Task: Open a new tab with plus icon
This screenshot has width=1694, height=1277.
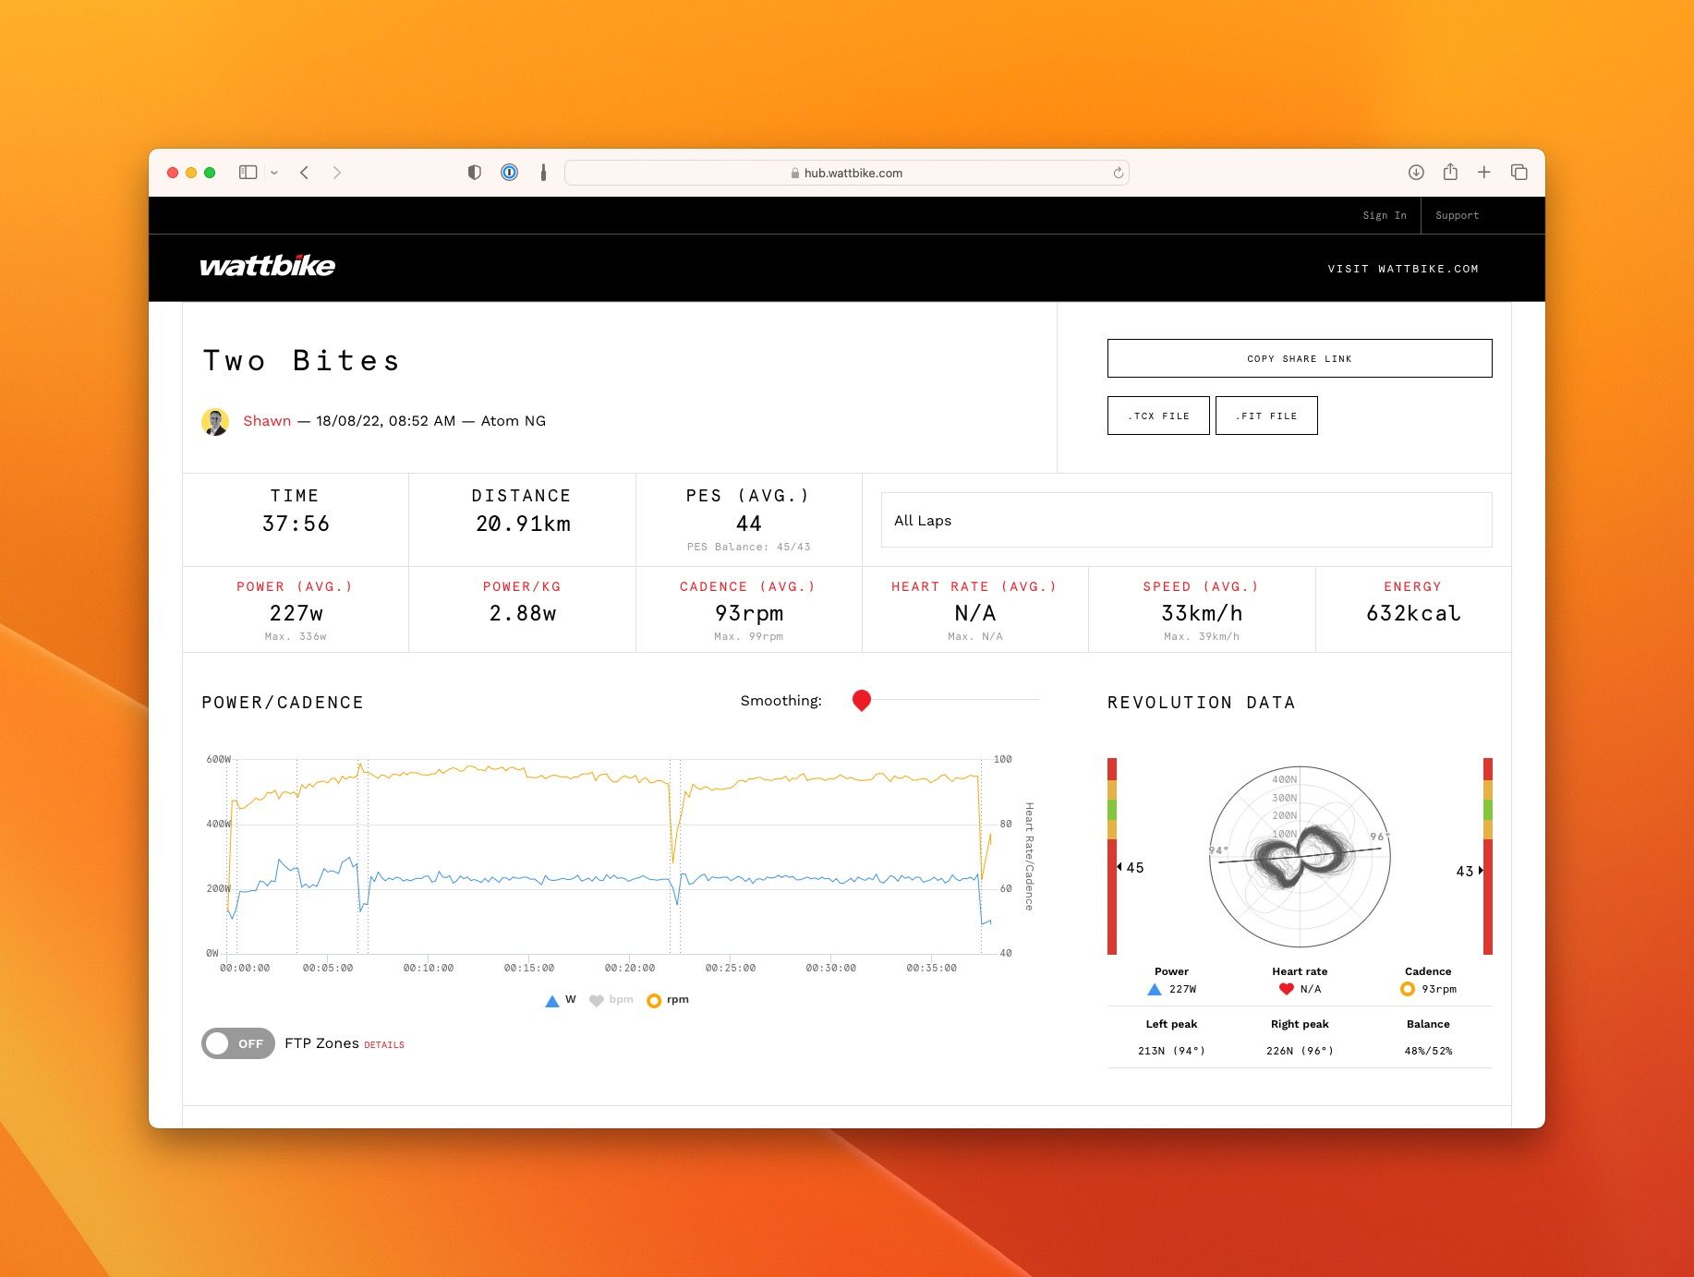Action: click(x=1483, y=173)
